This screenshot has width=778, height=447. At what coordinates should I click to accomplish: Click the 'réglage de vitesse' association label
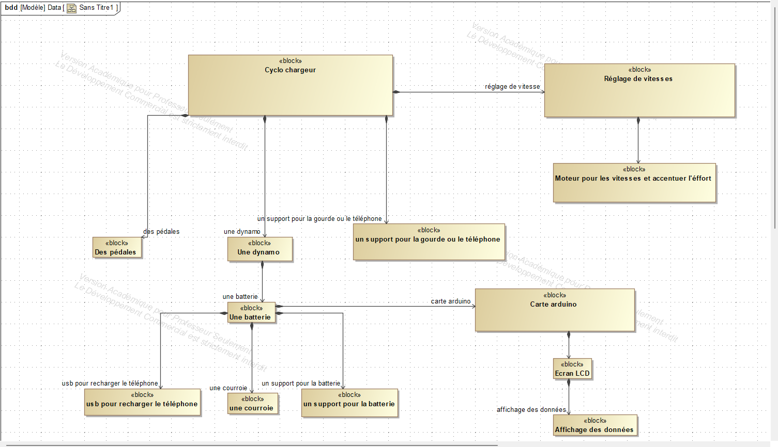(512, 87)
